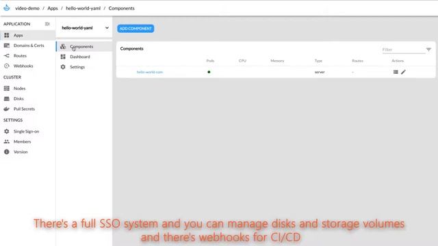Open Nodes under Cluster
The width and height of the screenshot is (438, 246).
click(x=27, y=88)
